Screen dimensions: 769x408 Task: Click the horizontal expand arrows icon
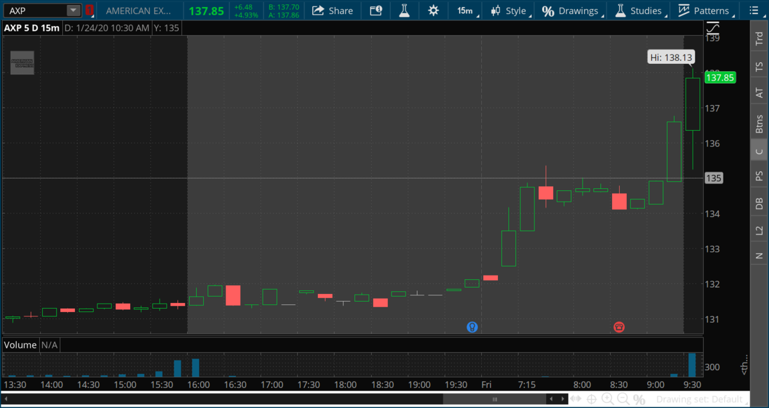(576, 400)
